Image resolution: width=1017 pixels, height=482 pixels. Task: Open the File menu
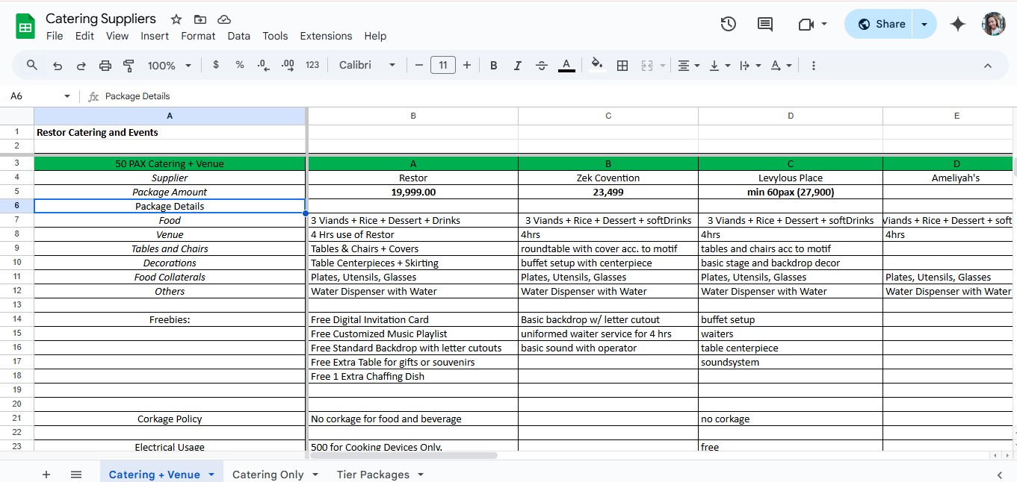coord(55,36)
